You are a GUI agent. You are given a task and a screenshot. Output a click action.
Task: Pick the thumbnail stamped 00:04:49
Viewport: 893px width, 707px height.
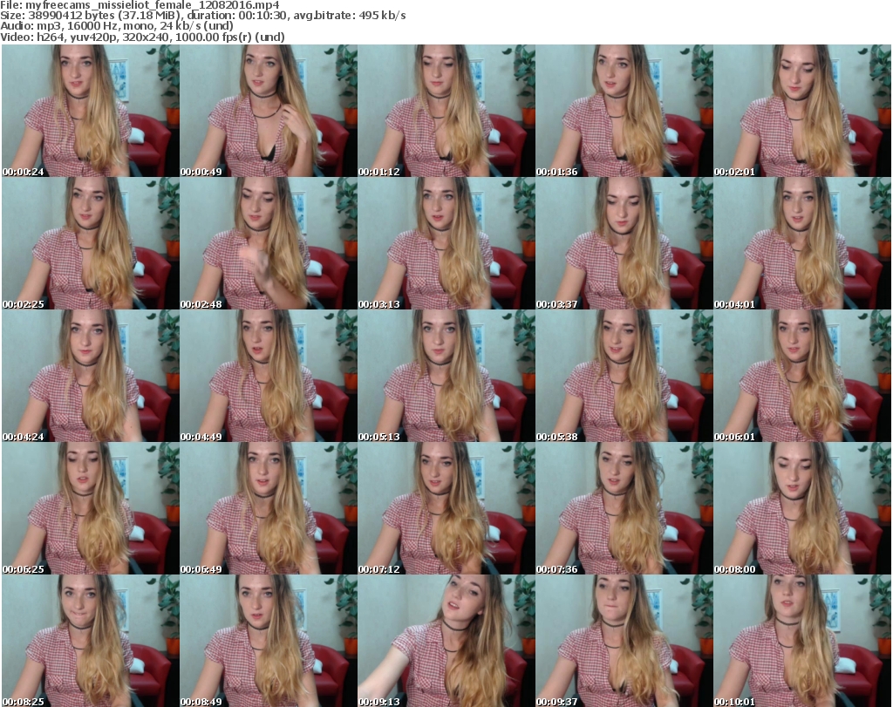click(x=269, y=376)
